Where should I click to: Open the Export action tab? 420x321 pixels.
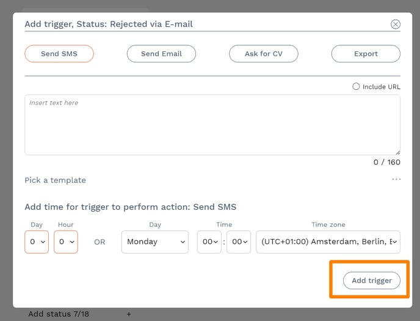tap(366, 54)
